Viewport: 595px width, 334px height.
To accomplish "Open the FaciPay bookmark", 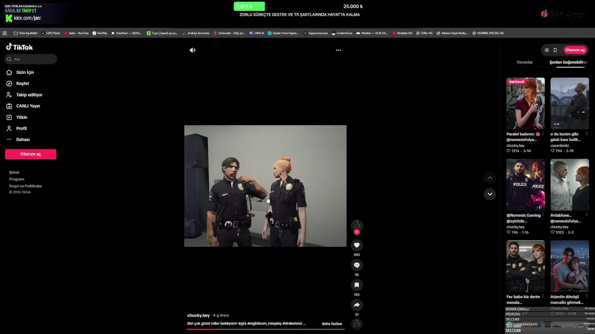I will [x=100, y=33].
